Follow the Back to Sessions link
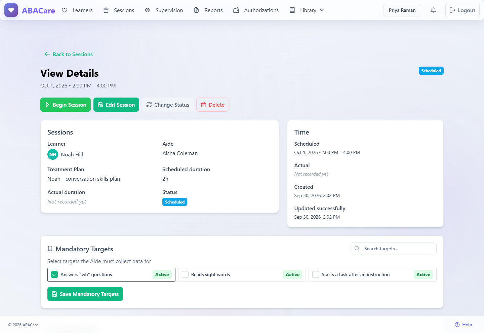Image resolution: width=484 pixels, height=333 pixels. pyautogui.click(x=69, y=54)
